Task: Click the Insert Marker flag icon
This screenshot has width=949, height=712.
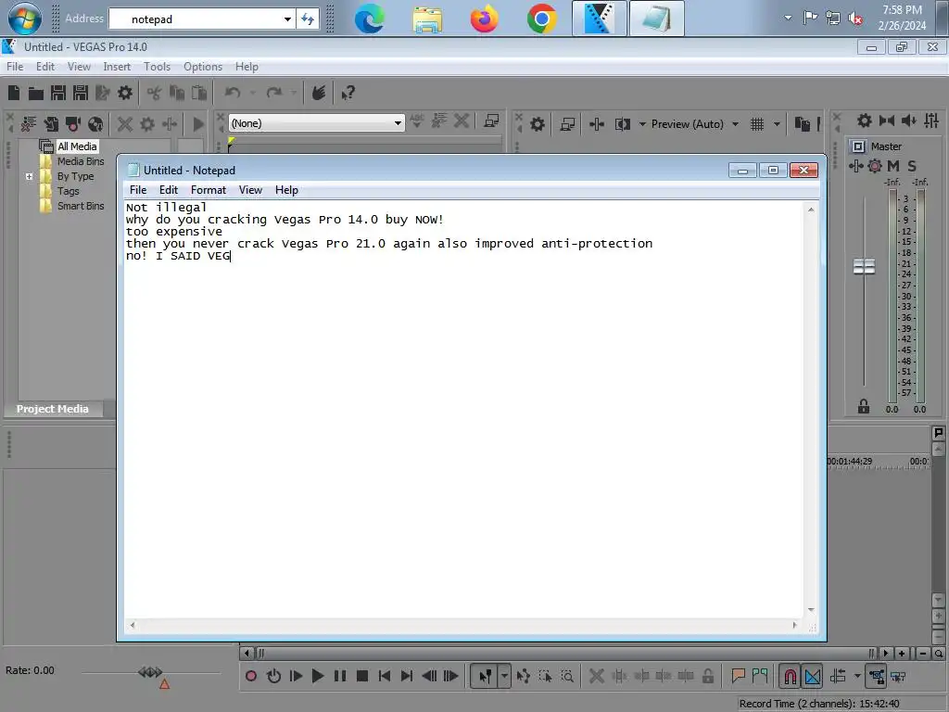Action: (x=738, y=676)
